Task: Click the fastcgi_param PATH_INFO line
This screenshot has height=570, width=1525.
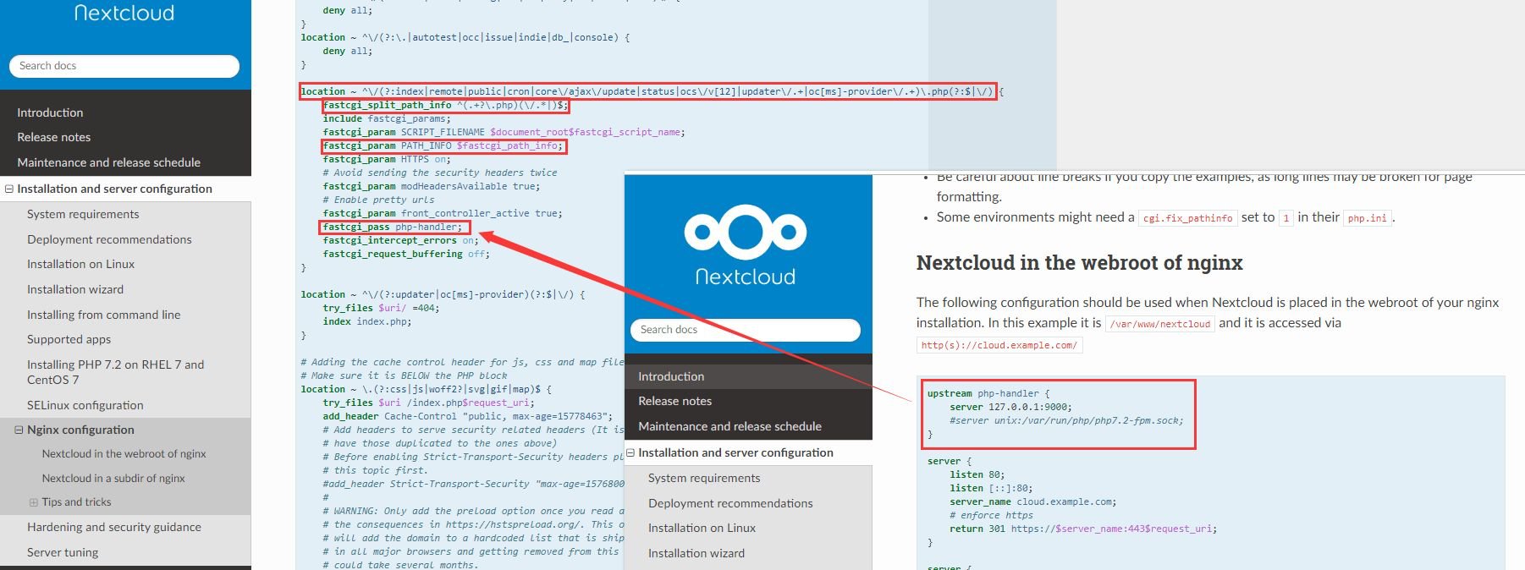Action: [x=443, y=145]
